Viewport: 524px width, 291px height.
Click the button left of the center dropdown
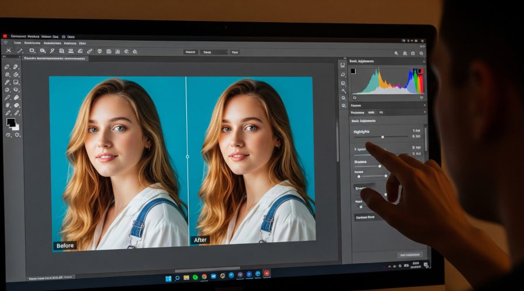(190, 52)
